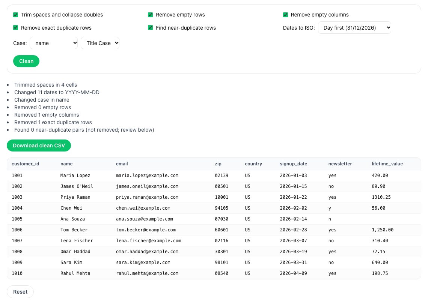Toggle Trim spaces and collapse doubles checkbox
This screenshot has height=300, width=428.
pos(15,15)
